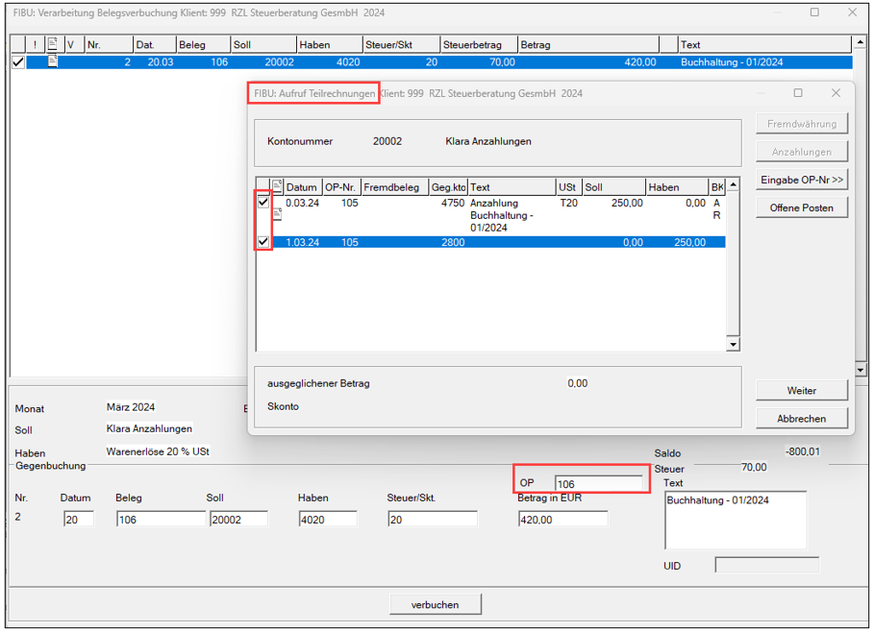Click scroll-down arrow in Teilrechnungen list

733,344
